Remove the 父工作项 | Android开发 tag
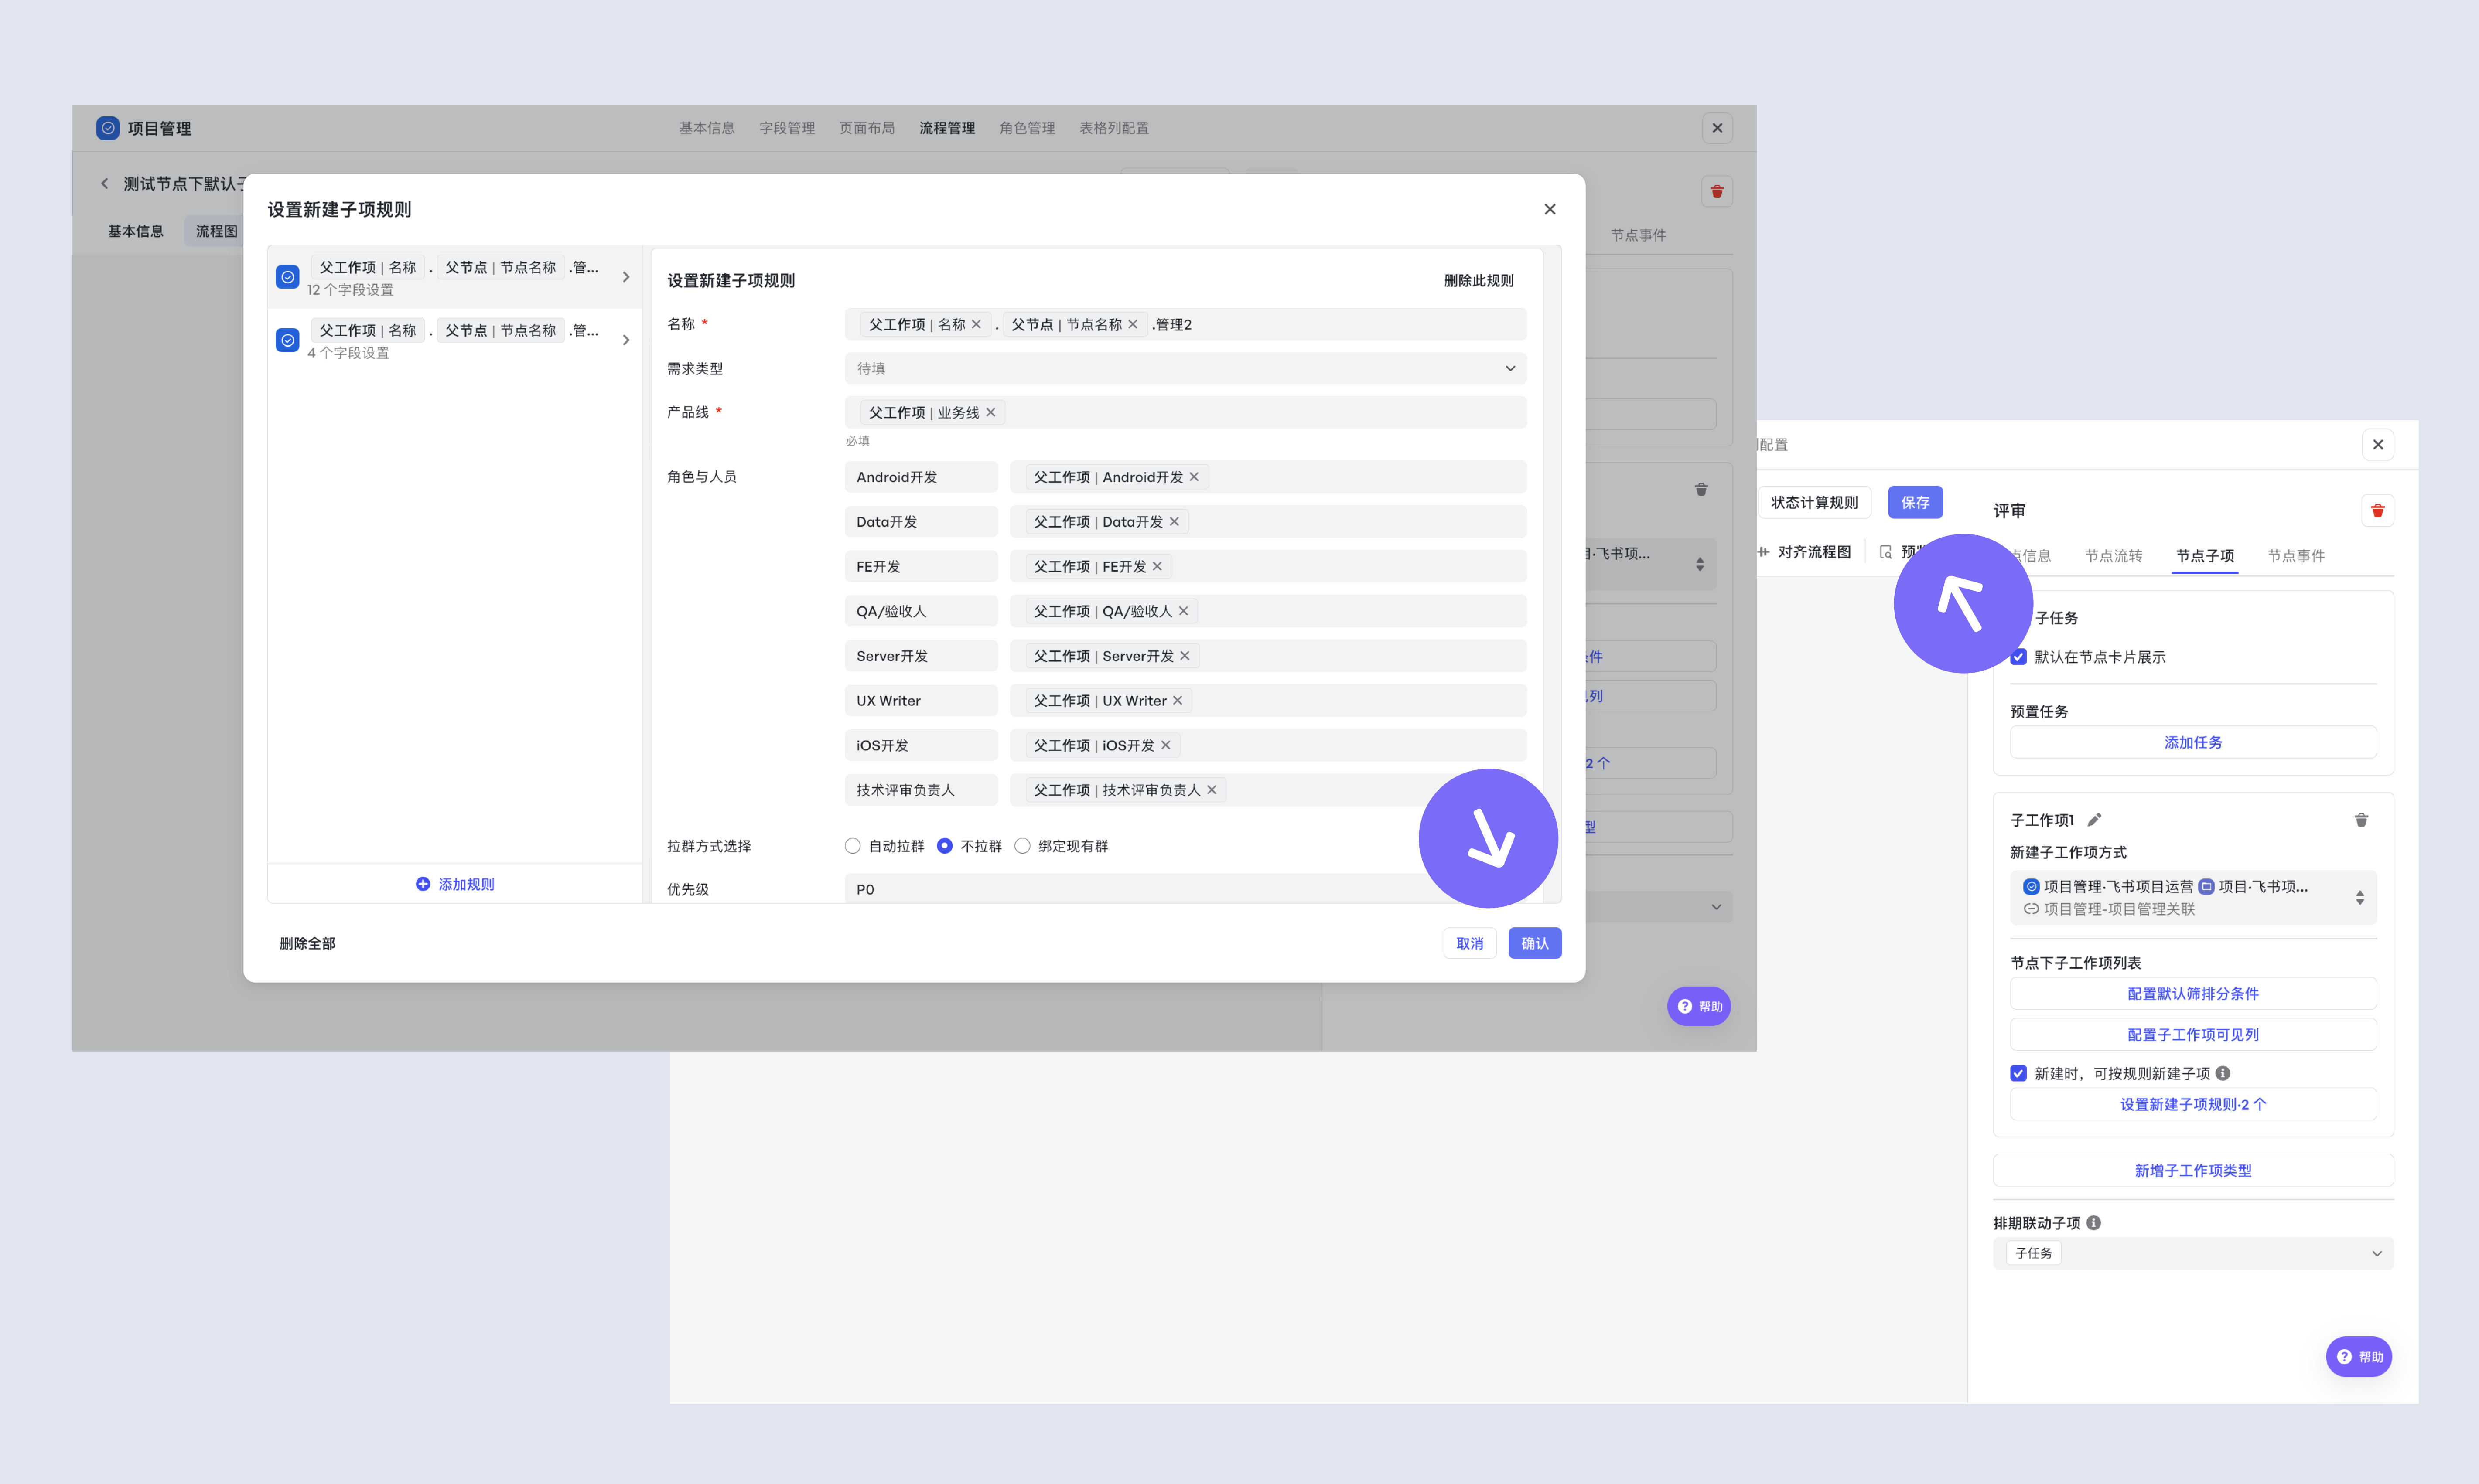The height and width of the screenshot is (1484, 2479). click(1193, 477)
